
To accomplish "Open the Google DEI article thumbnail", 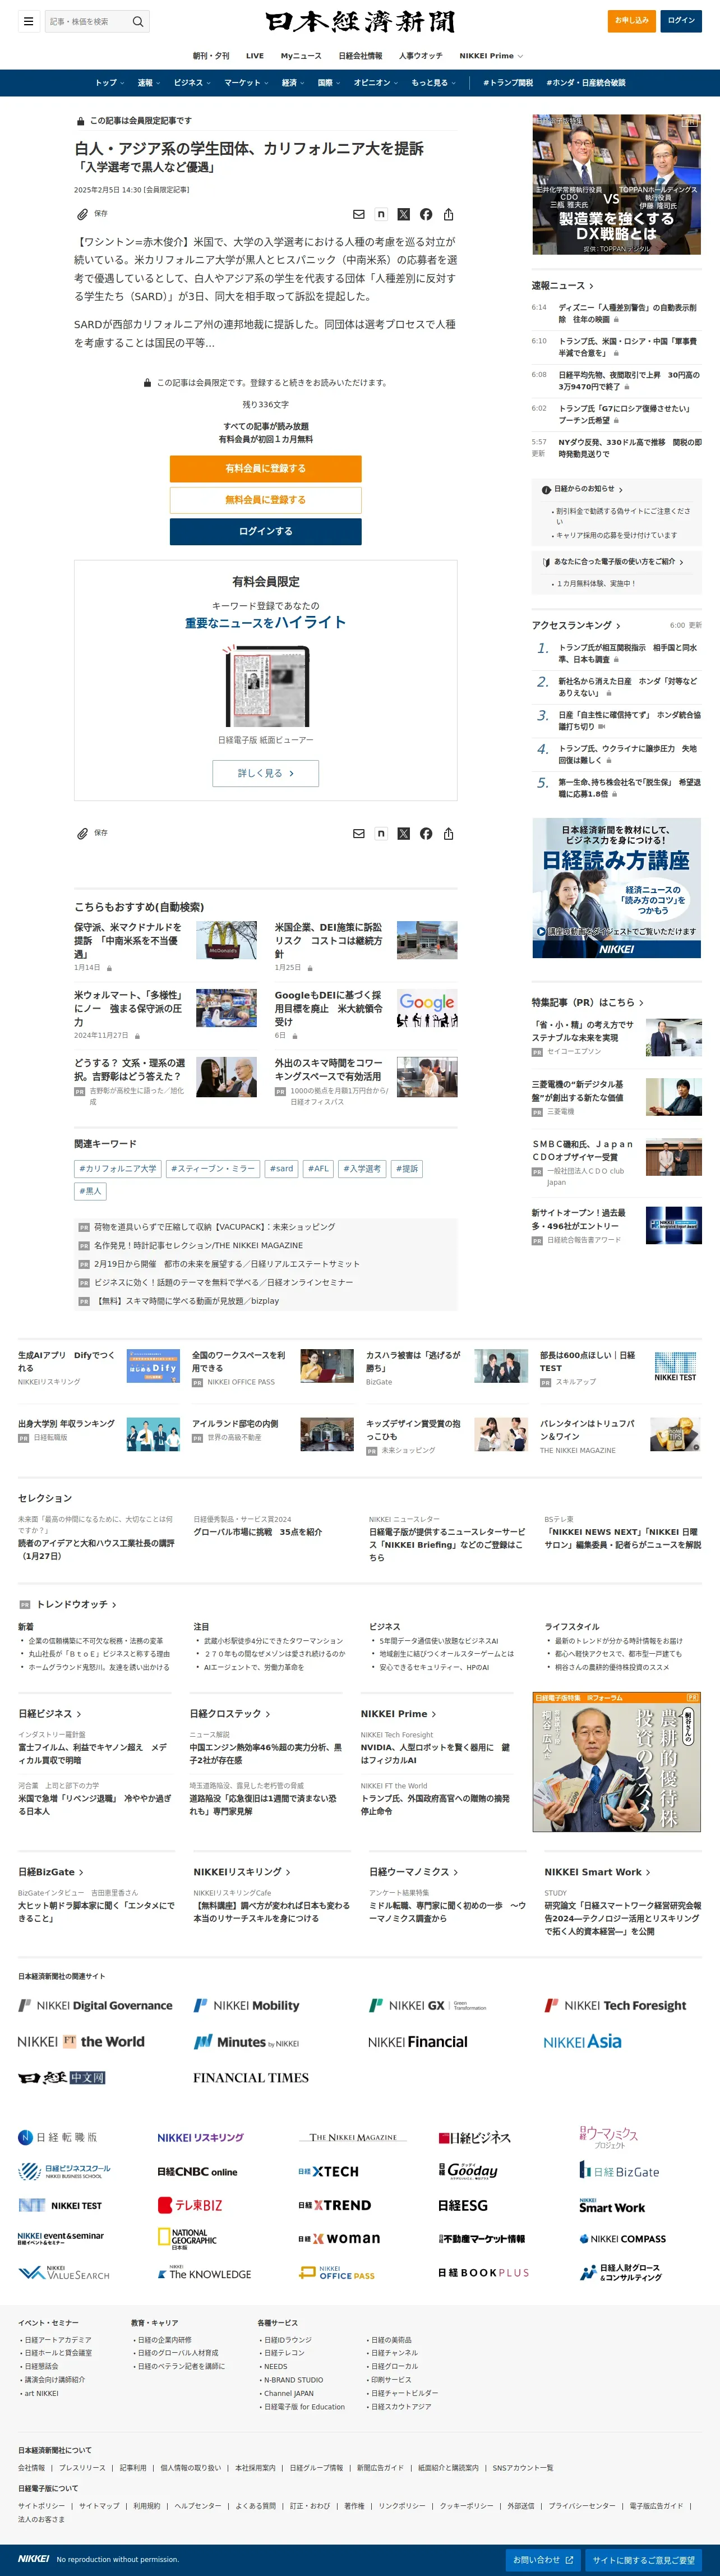I will coord(427,1009).
